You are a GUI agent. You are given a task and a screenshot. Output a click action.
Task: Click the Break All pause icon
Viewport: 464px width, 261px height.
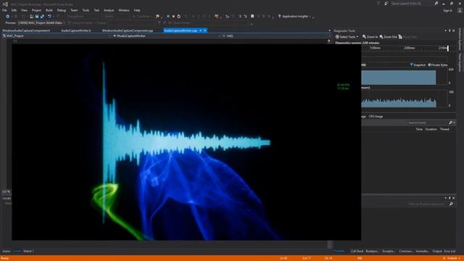coord(167,16)
